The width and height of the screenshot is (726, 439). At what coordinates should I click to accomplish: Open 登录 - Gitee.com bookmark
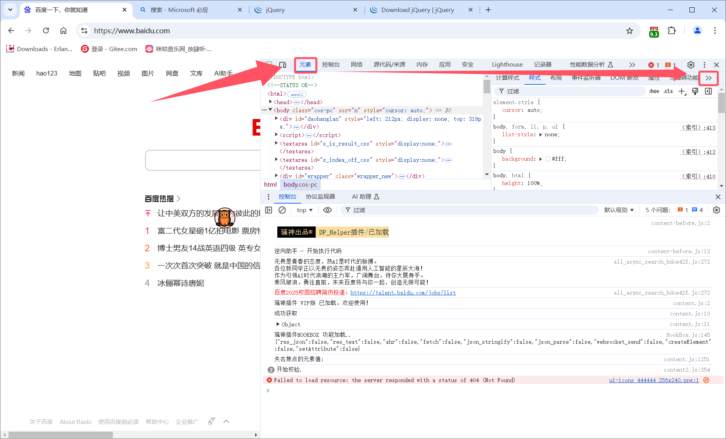click(109, 49)
